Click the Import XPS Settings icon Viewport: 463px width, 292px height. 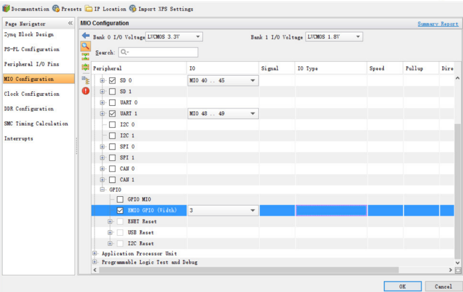point(133,8)
